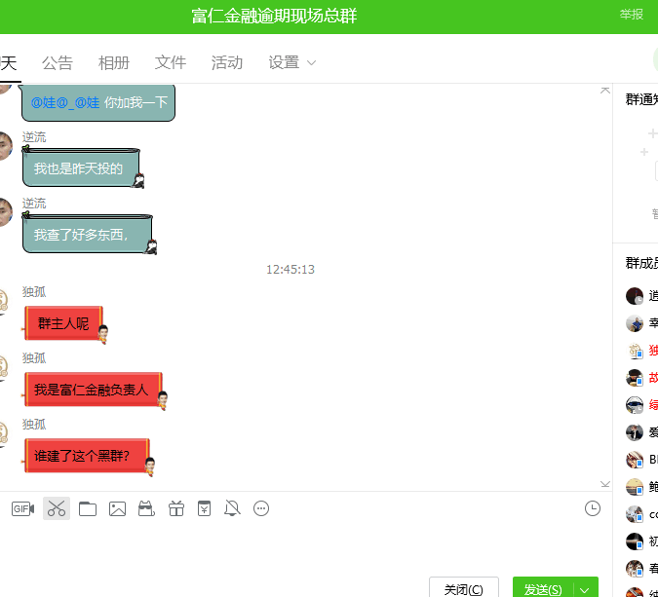Click the message 我是富仁金融负责人
The height and width of the screenshot is (597, 658).
coord(94,390)
